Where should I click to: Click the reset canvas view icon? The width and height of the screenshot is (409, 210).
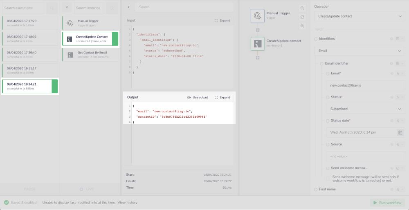[302, 17]
